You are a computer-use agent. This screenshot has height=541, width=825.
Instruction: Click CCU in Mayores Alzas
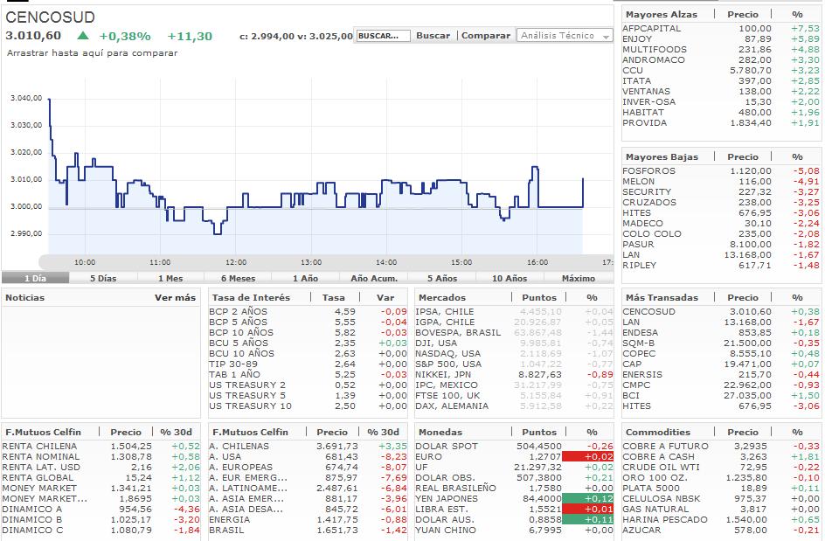point(633,71)
